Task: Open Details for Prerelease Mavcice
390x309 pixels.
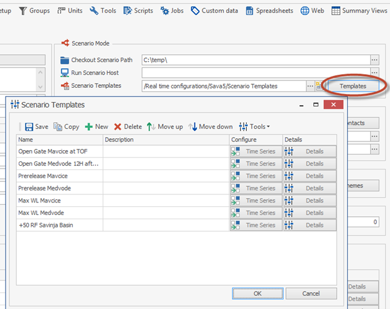Action: (x=310, y=176)
